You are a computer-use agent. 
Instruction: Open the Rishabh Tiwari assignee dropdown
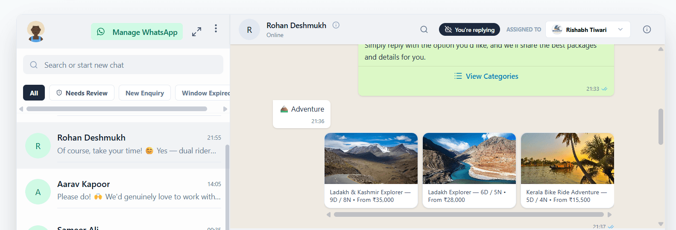(588, 29)
